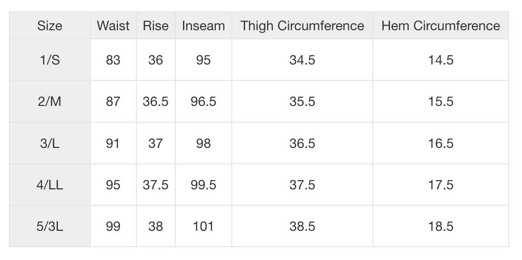Click the Thigh Circumference header
Image resolution: width=522 pixels, height=260 pixels.
click(303, 26)
